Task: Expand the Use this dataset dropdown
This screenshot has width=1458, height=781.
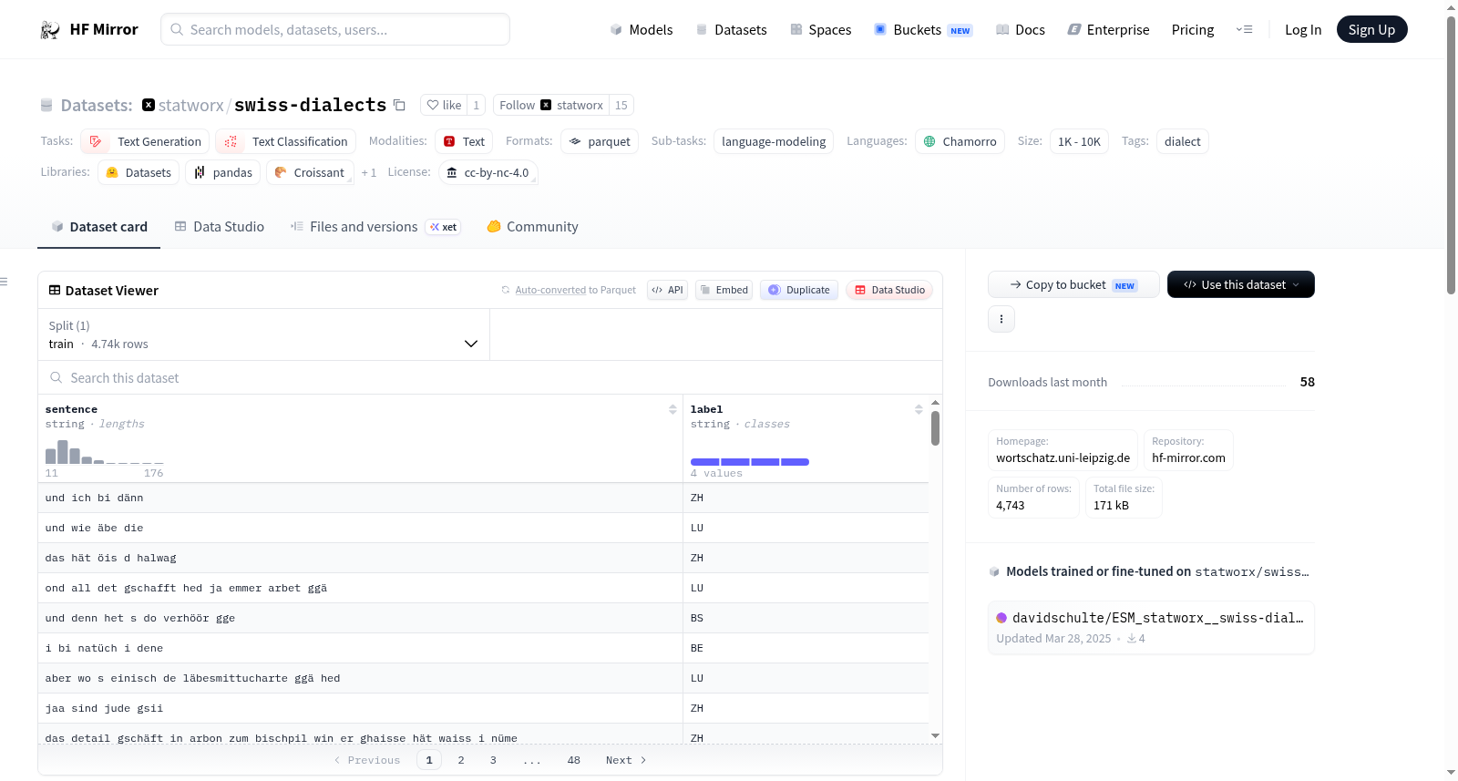Action: [x=1240, y=284]
